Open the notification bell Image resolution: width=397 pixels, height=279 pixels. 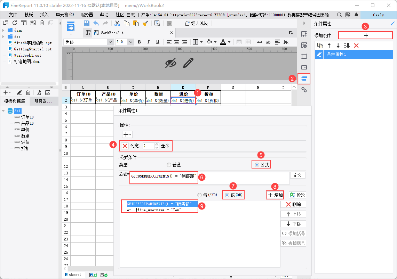click(x=356, y=15)
